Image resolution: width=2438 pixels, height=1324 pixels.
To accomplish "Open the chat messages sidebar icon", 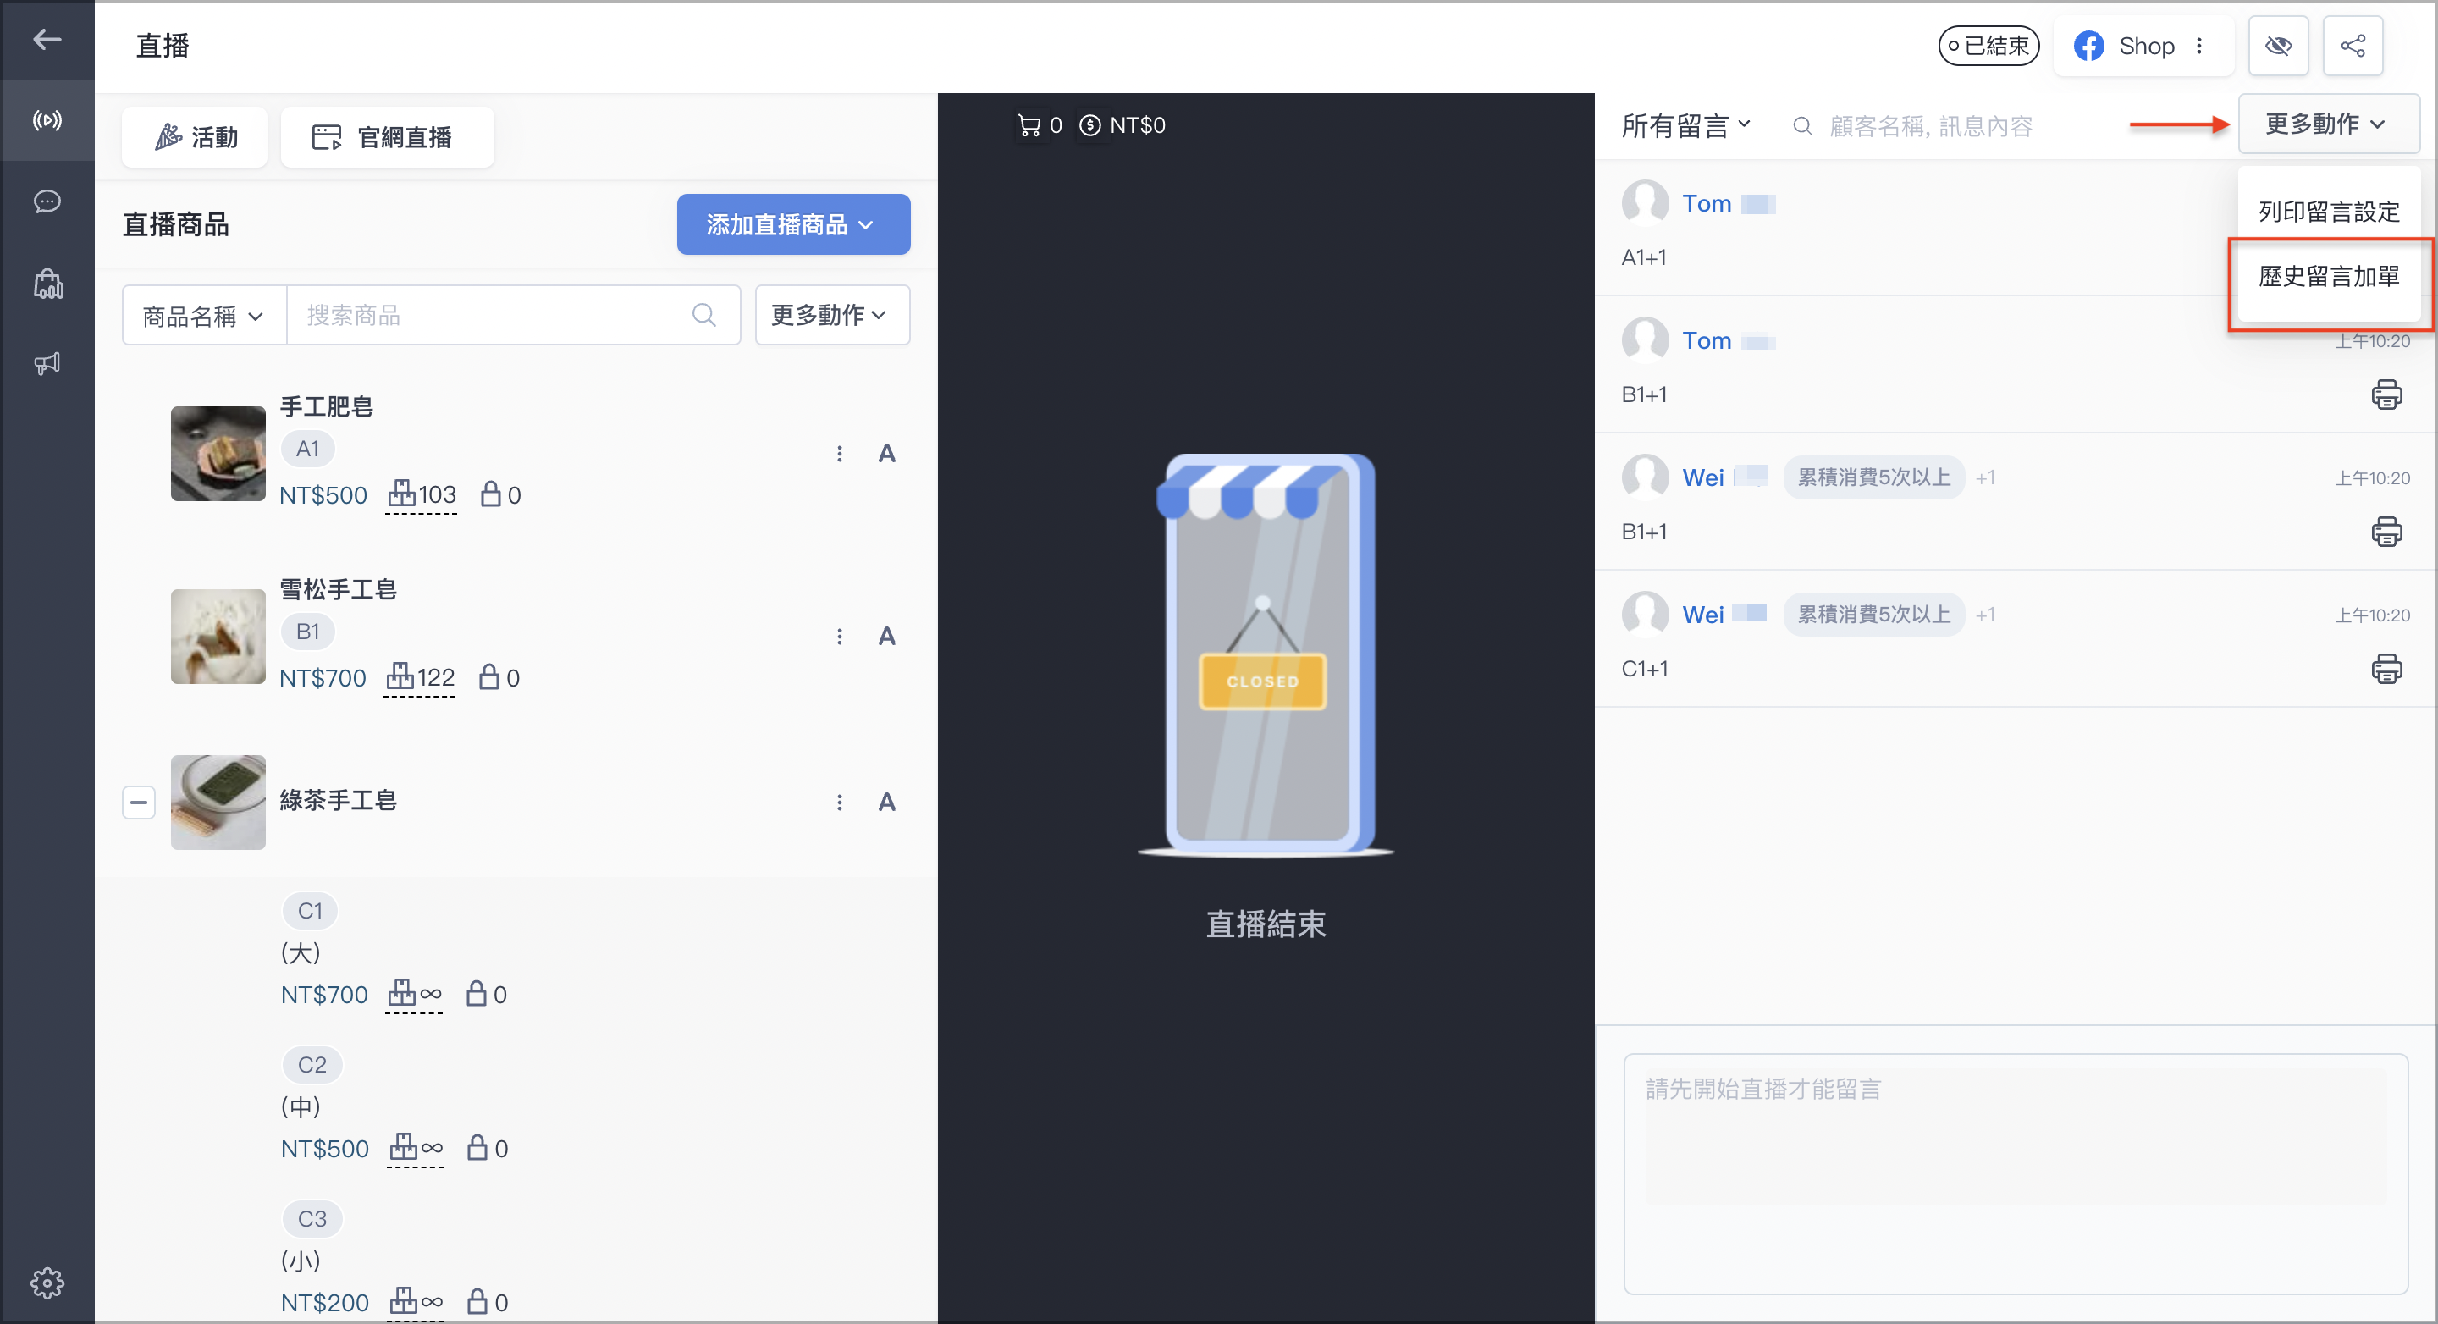I will coord(47,201).
